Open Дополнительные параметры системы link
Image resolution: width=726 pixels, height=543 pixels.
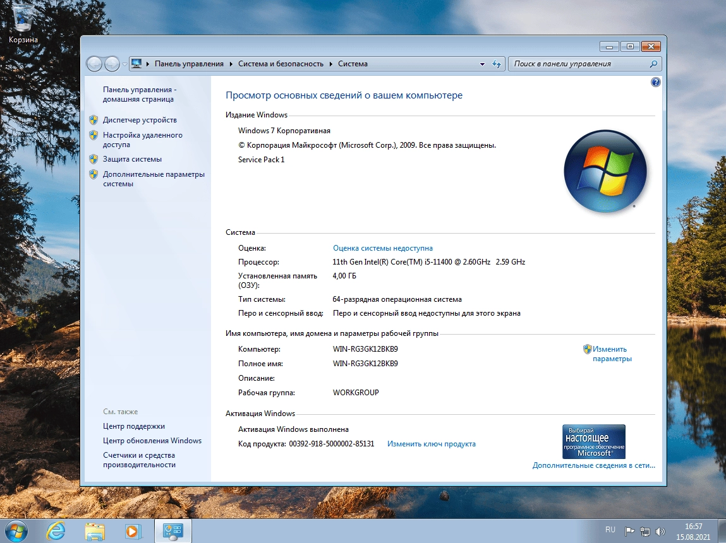coord(154,179)
